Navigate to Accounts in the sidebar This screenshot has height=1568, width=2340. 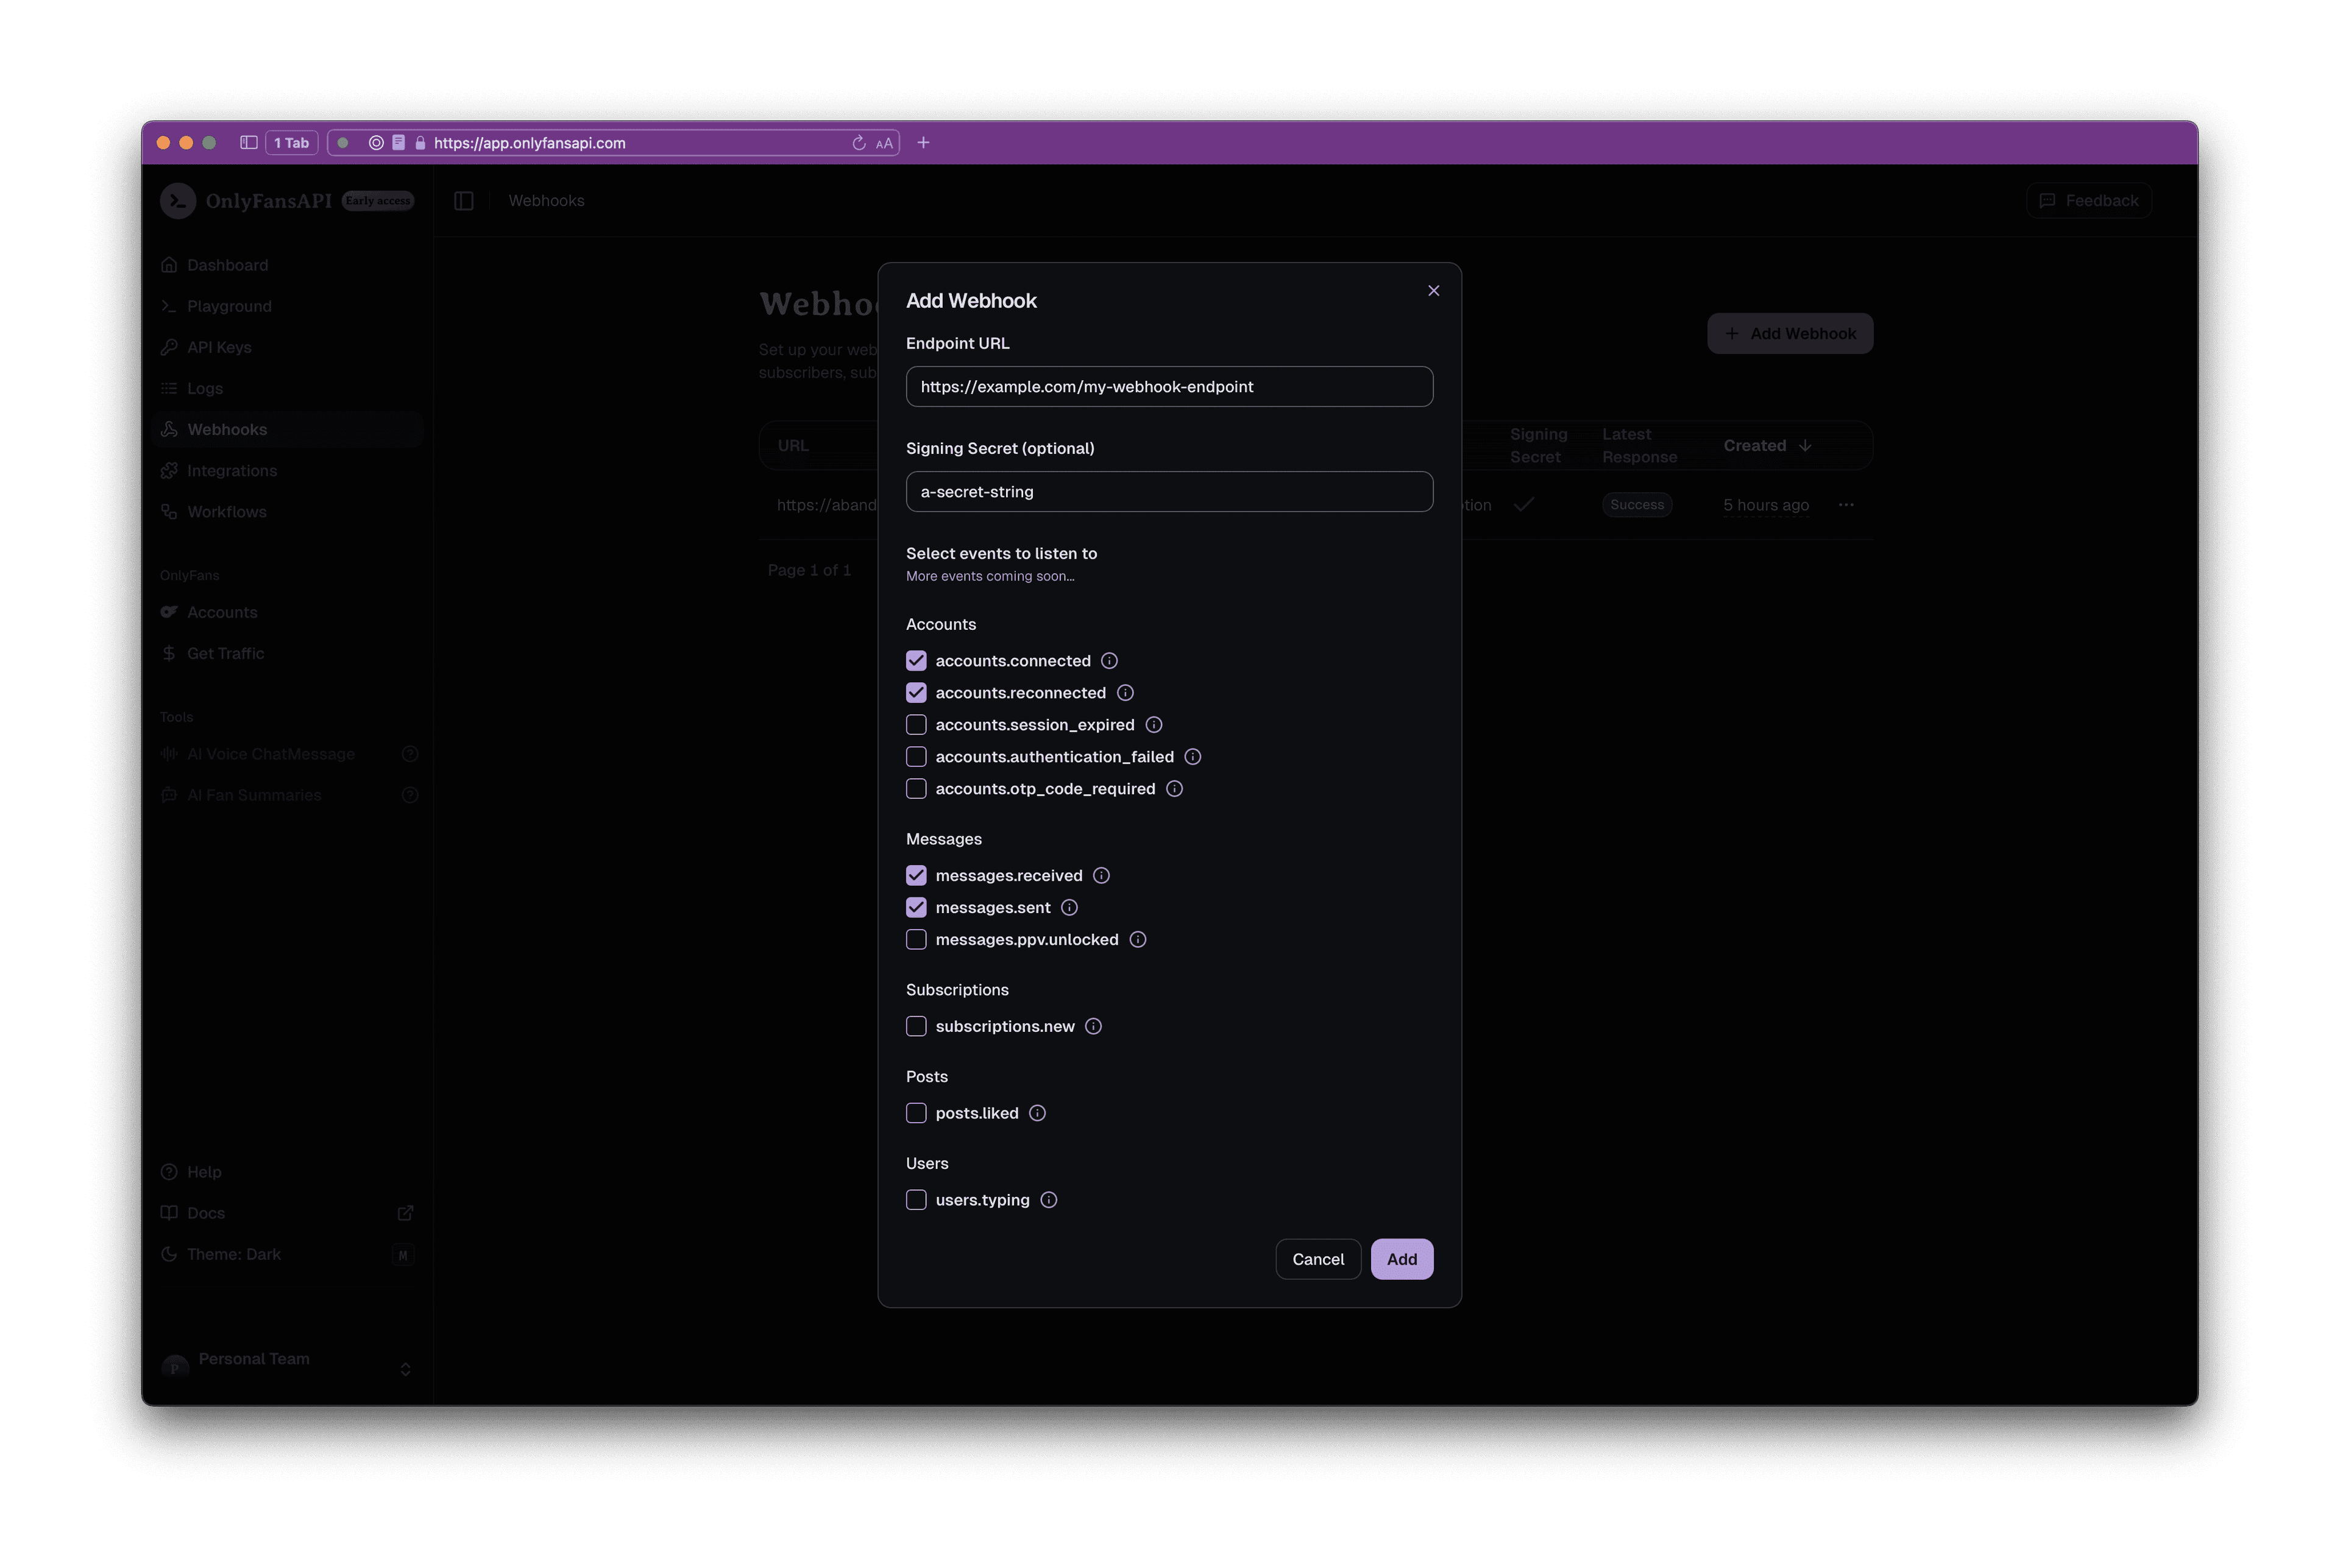pyautogui.click(x=222, y=612)
